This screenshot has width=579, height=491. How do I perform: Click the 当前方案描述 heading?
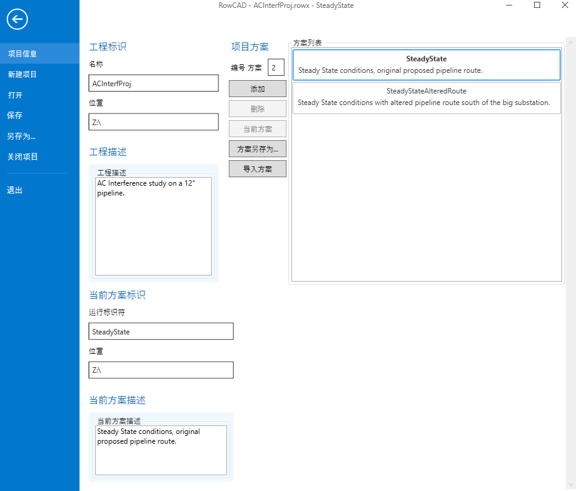(117, 400)
